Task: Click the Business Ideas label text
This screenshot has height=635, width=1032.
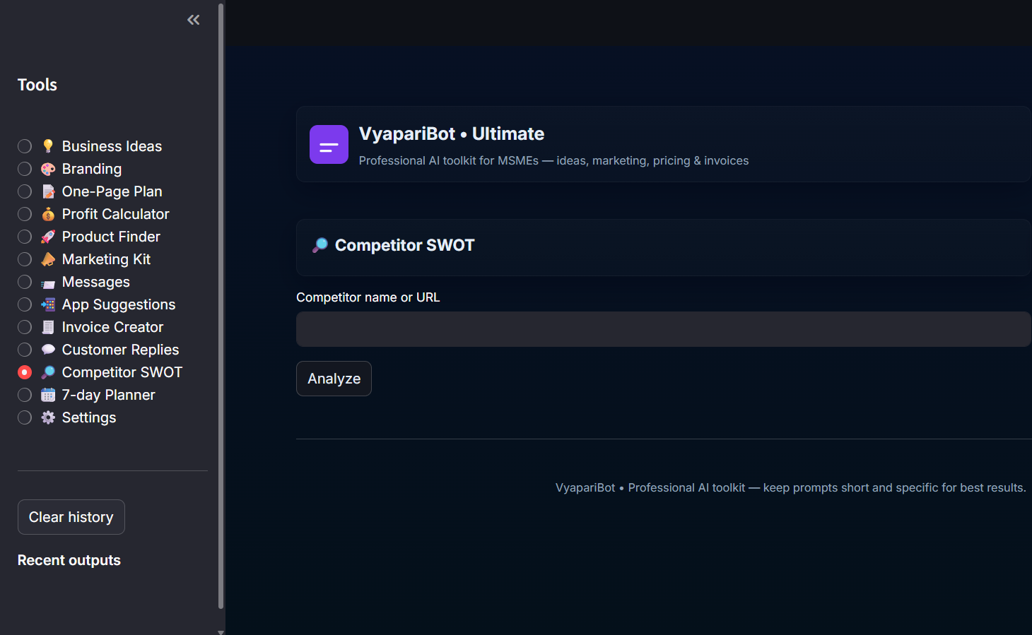Action: click(x=112, y=146)
